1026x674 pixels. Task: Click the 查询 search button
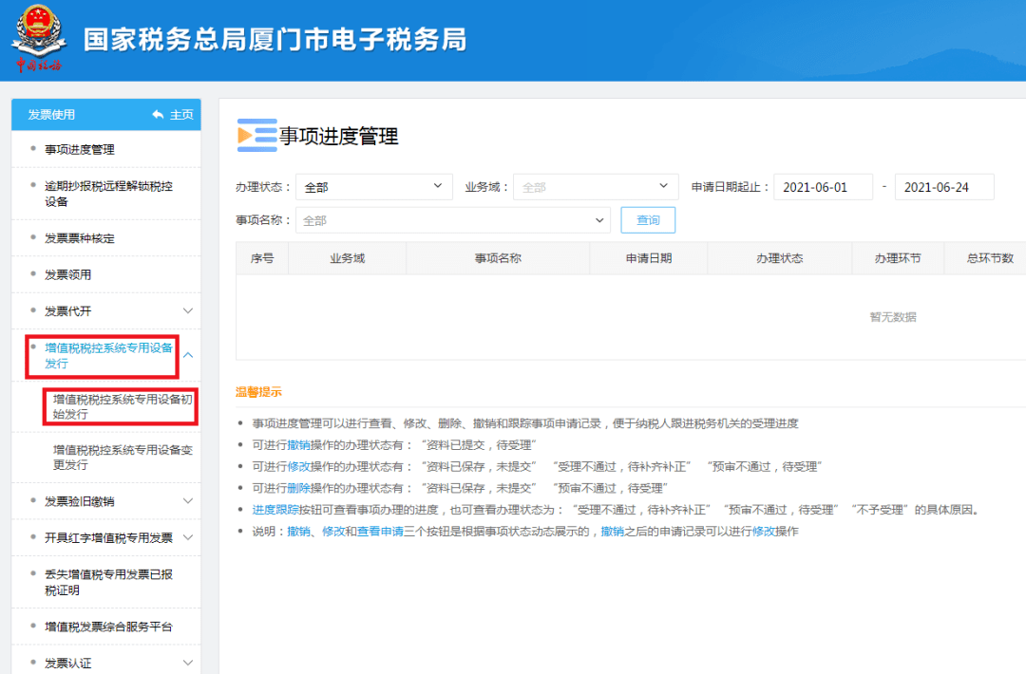click(x=648, y=219)
